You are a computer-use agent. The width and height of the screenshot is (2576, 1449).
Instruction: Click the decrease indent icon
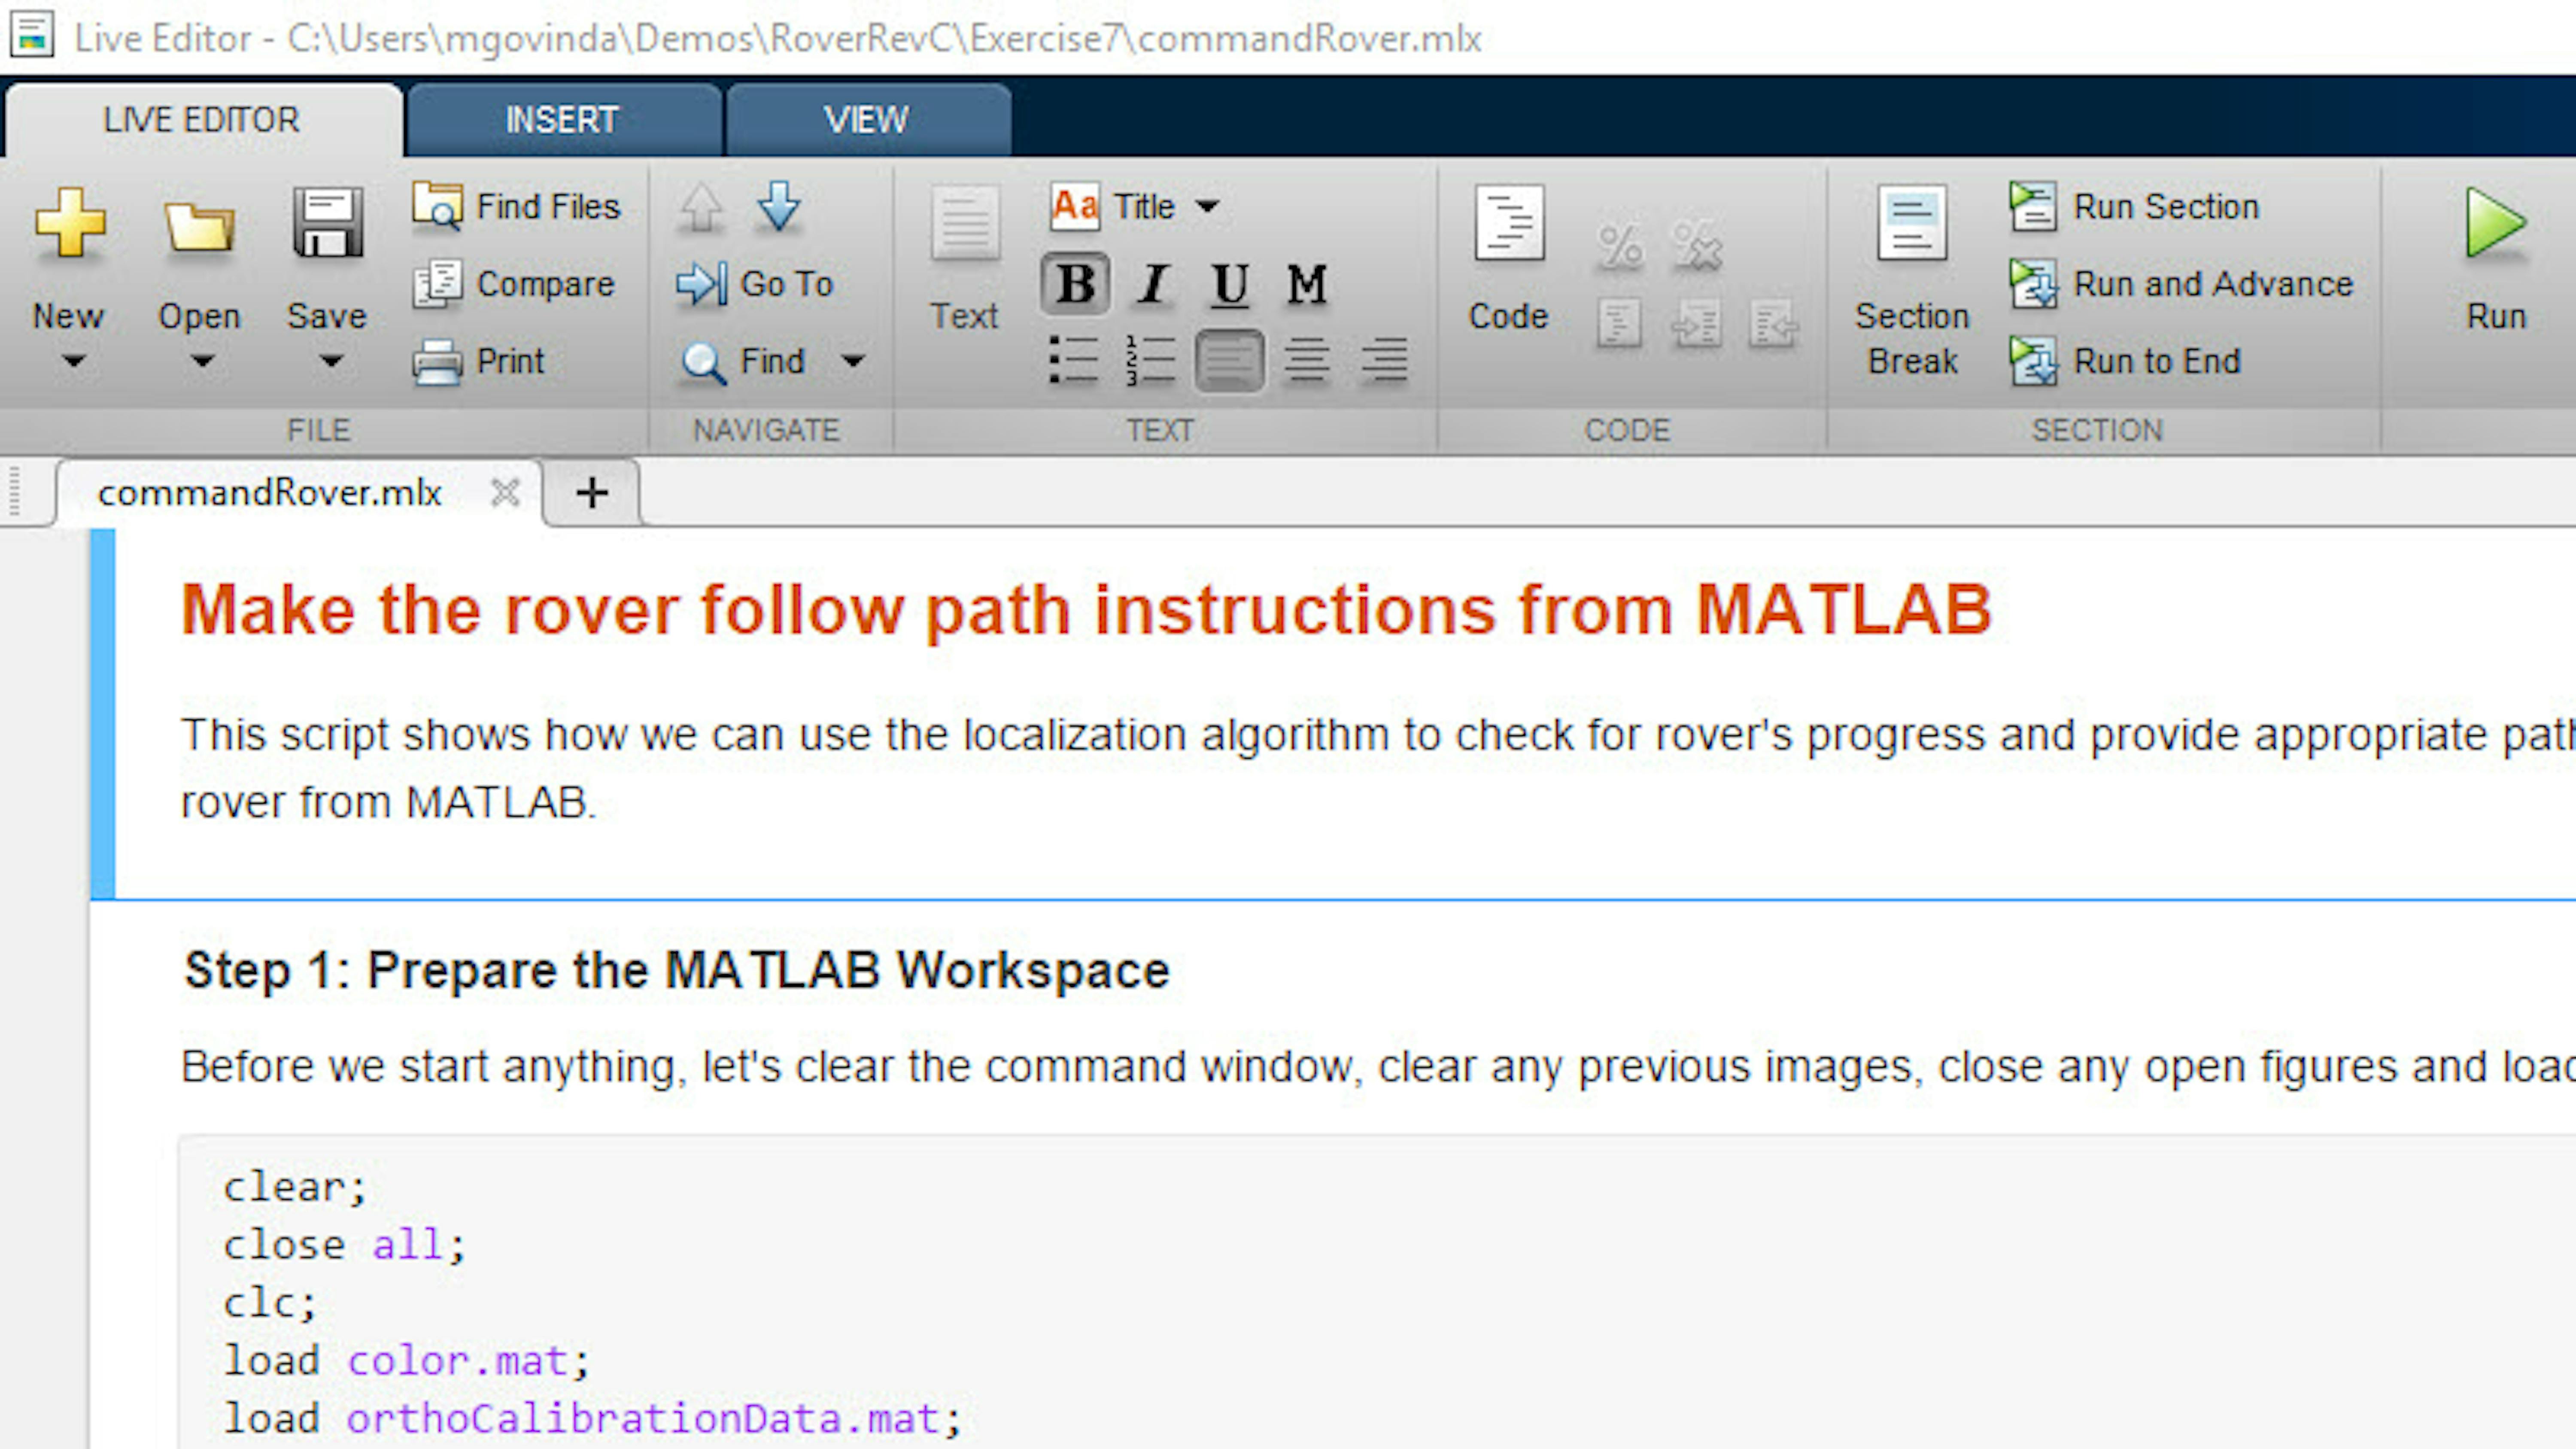(x=1773, y=324)
